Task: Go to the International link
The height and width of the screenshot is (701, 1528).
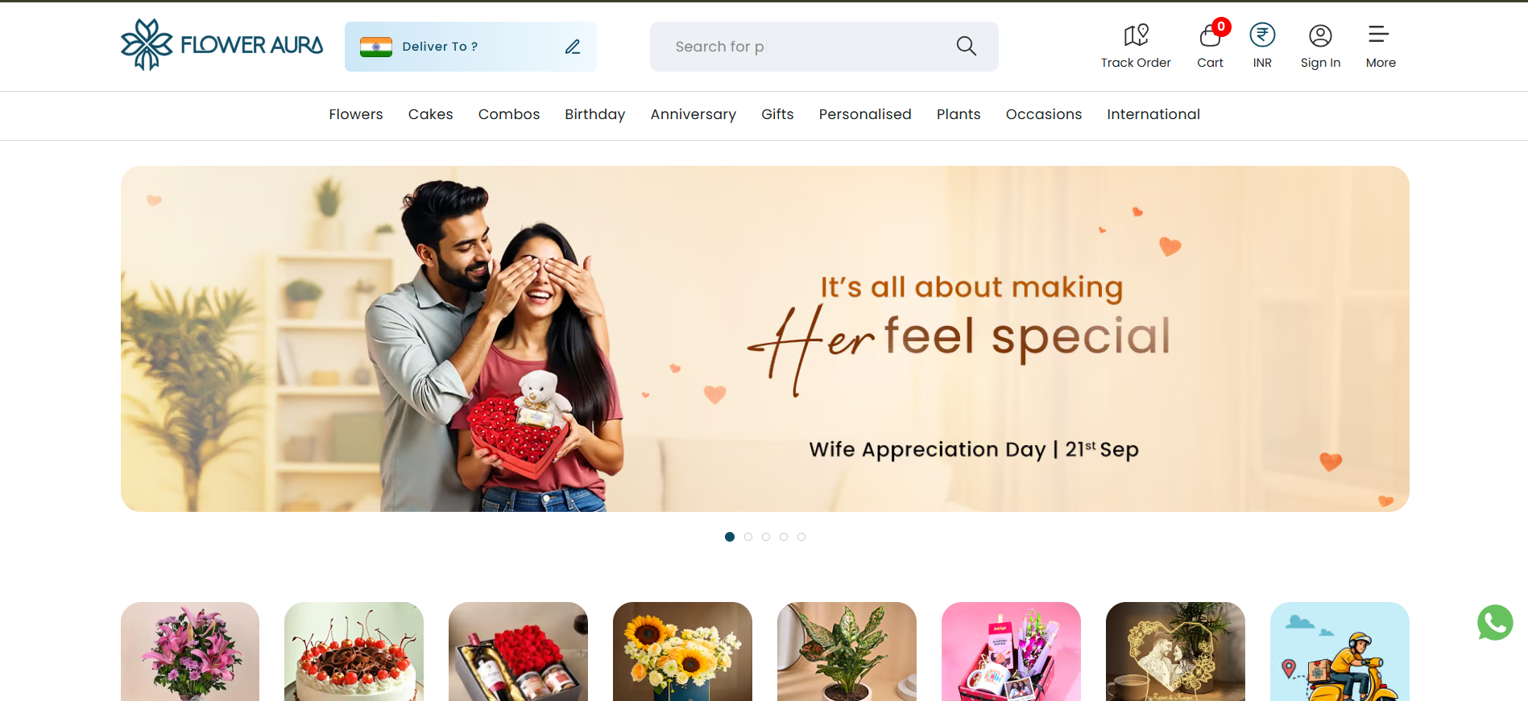Action: pyautogui.click(x=1153, y=114)
